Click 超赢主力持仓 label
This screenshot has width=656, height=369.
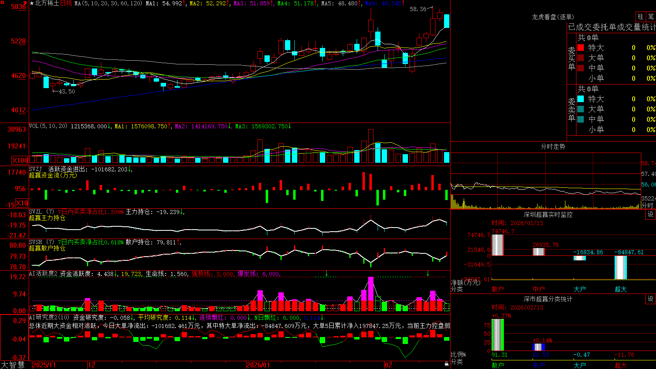pos(47,218)
